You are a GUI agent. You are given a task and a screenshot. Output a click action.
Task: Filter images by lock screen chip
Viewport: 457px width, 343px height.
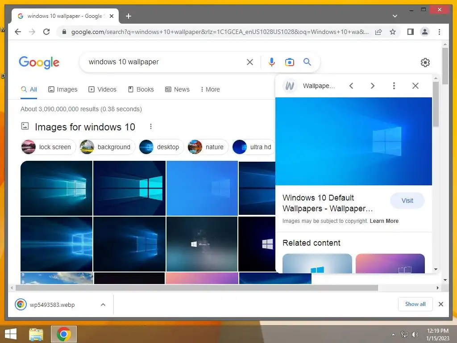pyautogui.click(x=48, y=147)
